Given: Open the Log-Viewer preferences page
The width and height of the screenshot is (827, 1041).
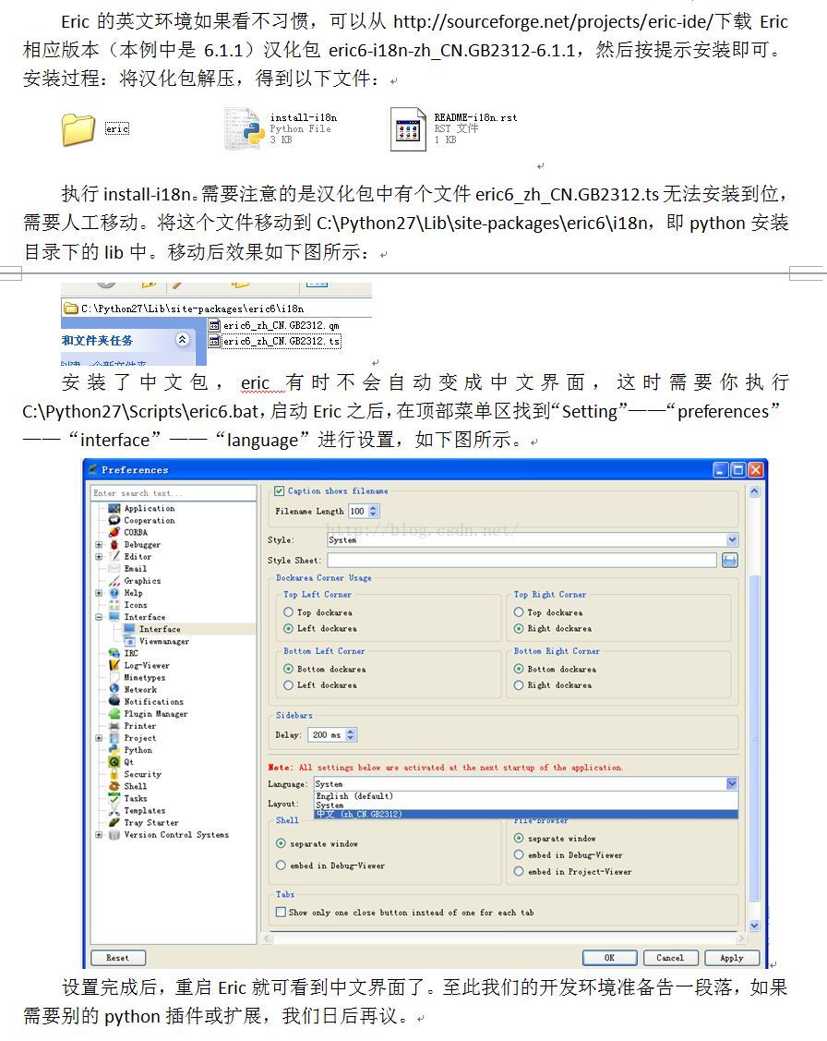Looking at the screenshot, I should [x=147, y=665].
